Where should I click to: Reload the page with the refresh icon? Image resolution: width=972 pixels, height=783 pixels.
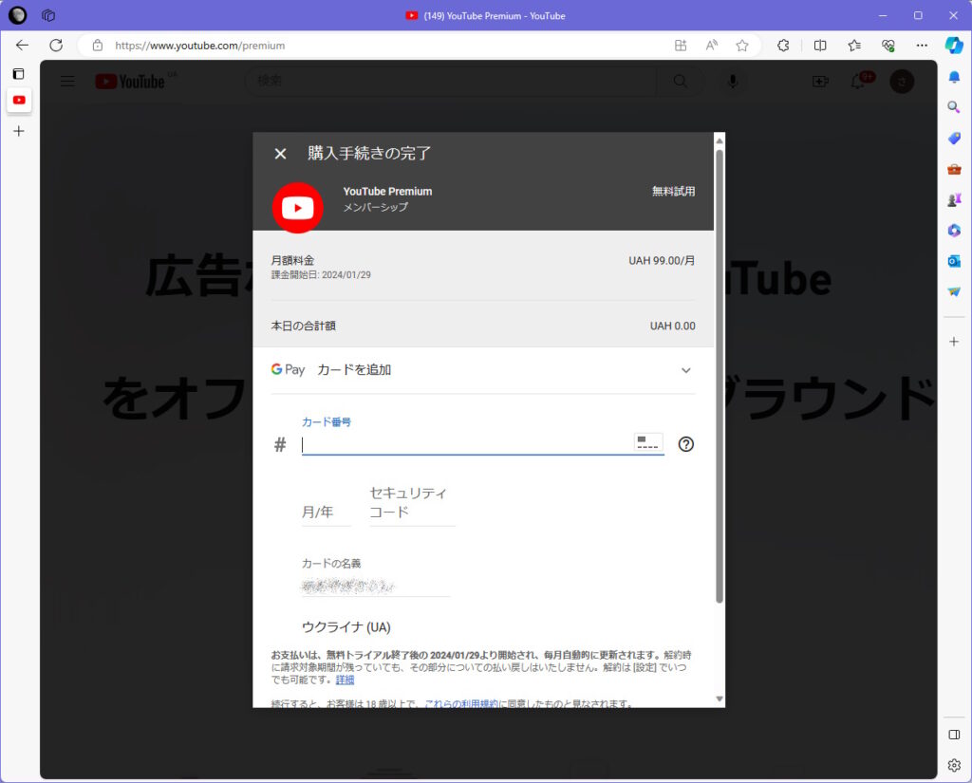coord(56,46)
